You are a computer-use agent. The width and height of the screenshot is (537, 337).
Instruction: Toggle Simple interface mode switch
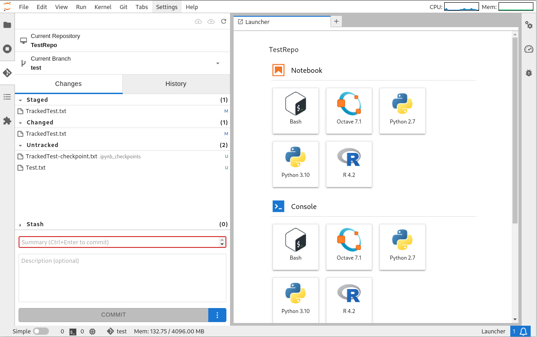(x=41, y=331)
